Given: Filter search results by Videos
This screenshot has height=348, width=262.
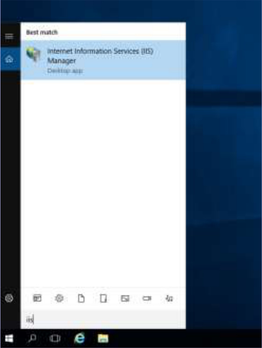Looking at the screenshot, I should 147,298.
